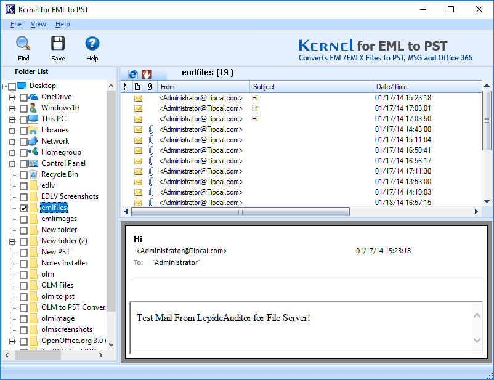494x380 pixels.
Task: Check the New PST folder checkbox
Action: pos(23,253)
